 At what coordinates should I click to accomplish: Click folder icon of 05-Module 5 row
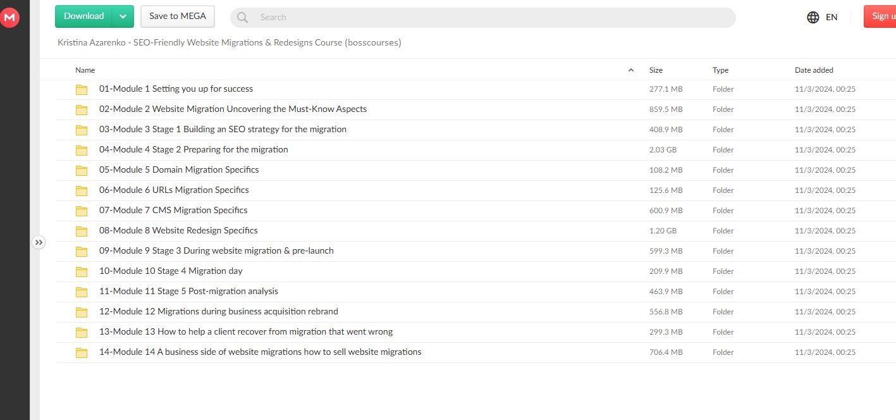pyautogui.click(x=82, y=171)
